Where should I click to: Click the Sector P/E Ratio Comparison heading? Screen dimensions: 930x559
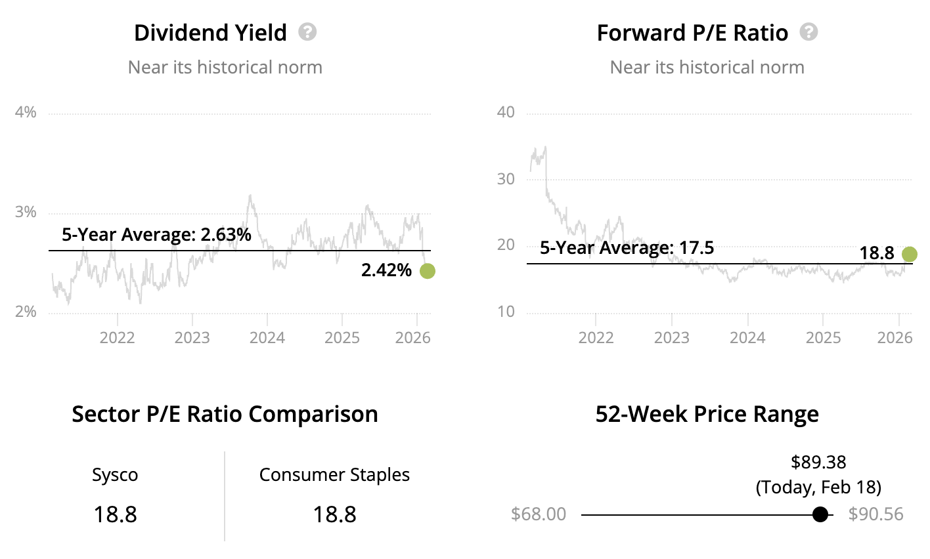225,415
